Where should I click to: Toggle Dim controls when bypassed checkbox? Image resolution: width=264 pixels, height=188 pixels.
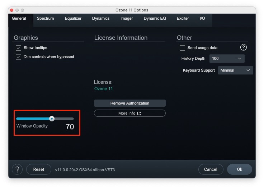[19, 57]
